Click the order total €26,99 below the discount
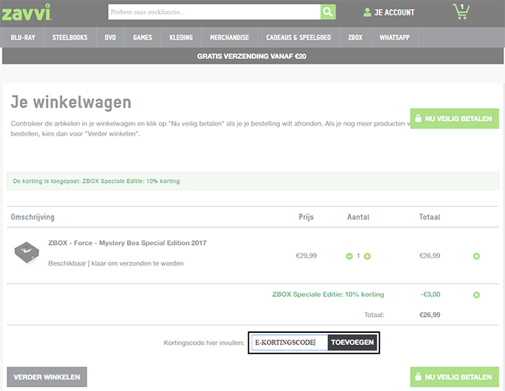 [x=430, y=314]
